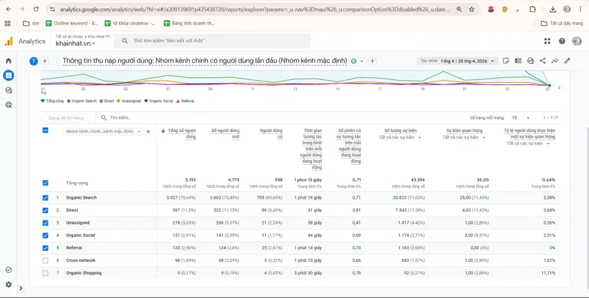Screen dimensions: 589x298
Task: Open the apps grid in bookmarks bar
Action: 7,23
